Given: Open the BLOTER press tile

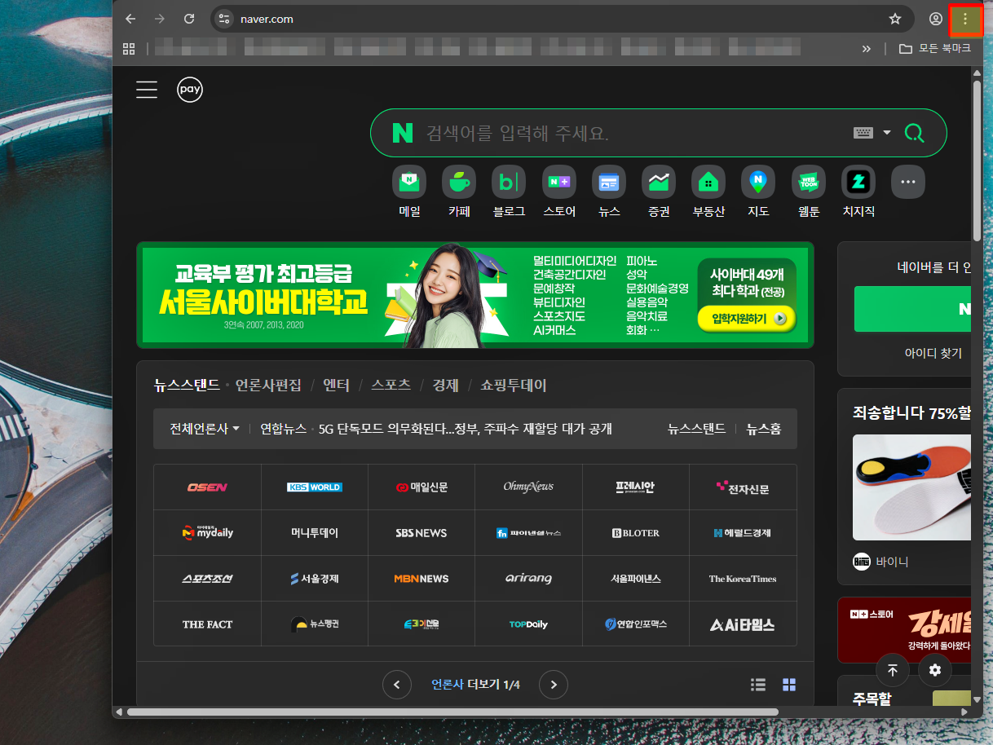Looking at the screenshot, I should tap(636, 533).
